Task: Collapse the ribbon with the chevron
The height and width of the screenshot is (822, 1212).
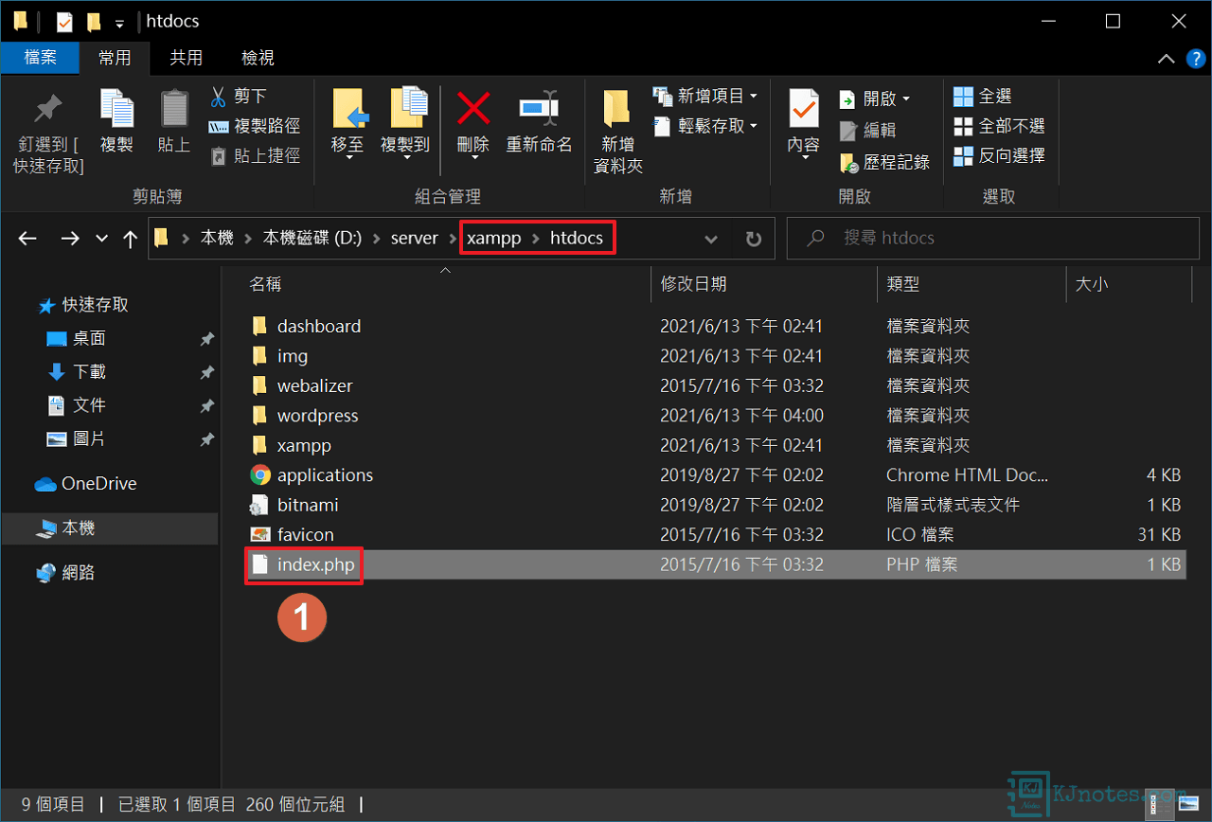Action: pyautogui.click(x=1167, y=59)
